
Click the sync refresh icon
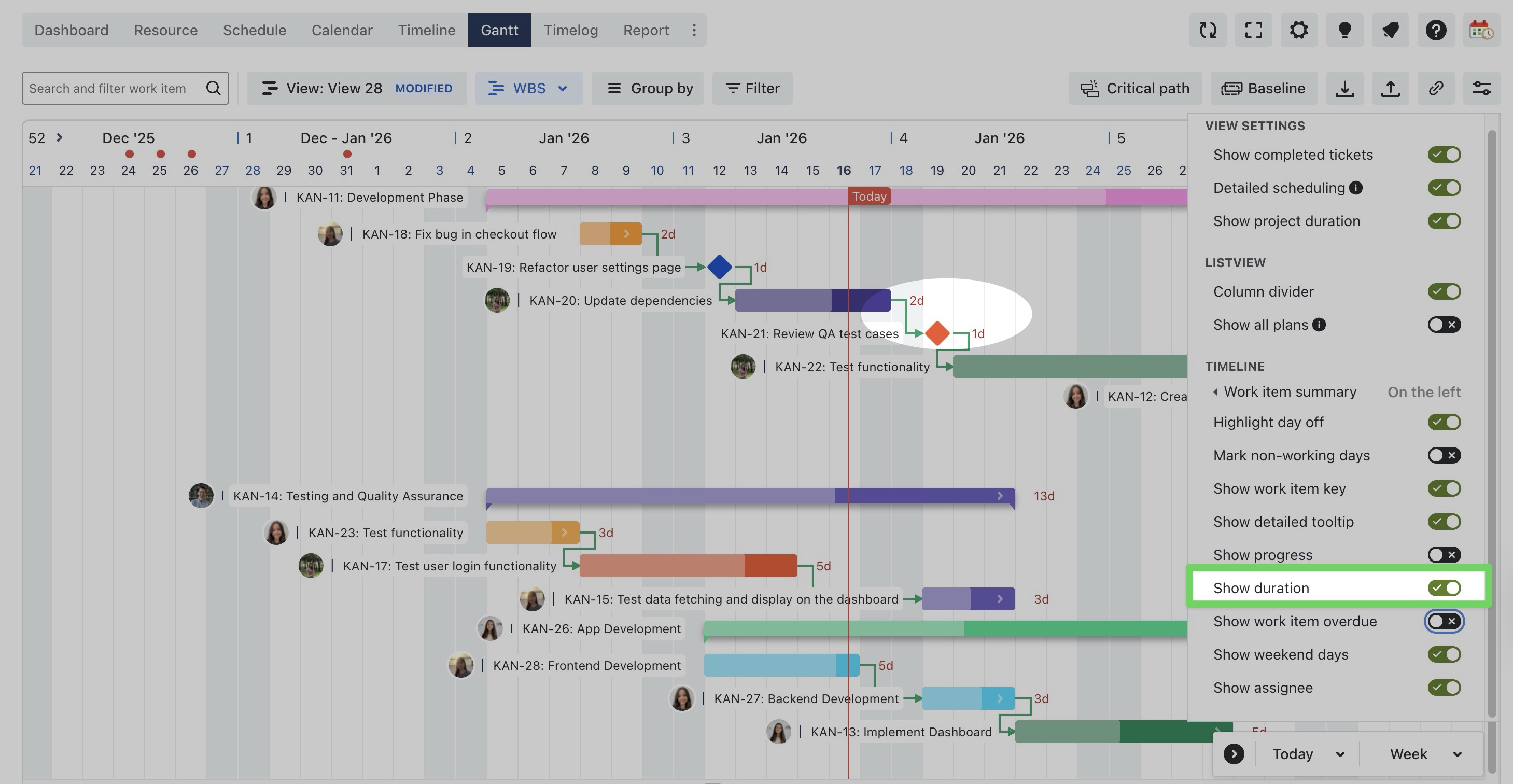[x=1208, y=30]
